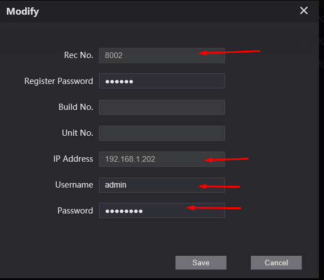This screenshot has height=280, width=324.
Task: Click the IP Address input box
Action: point(162,159)
